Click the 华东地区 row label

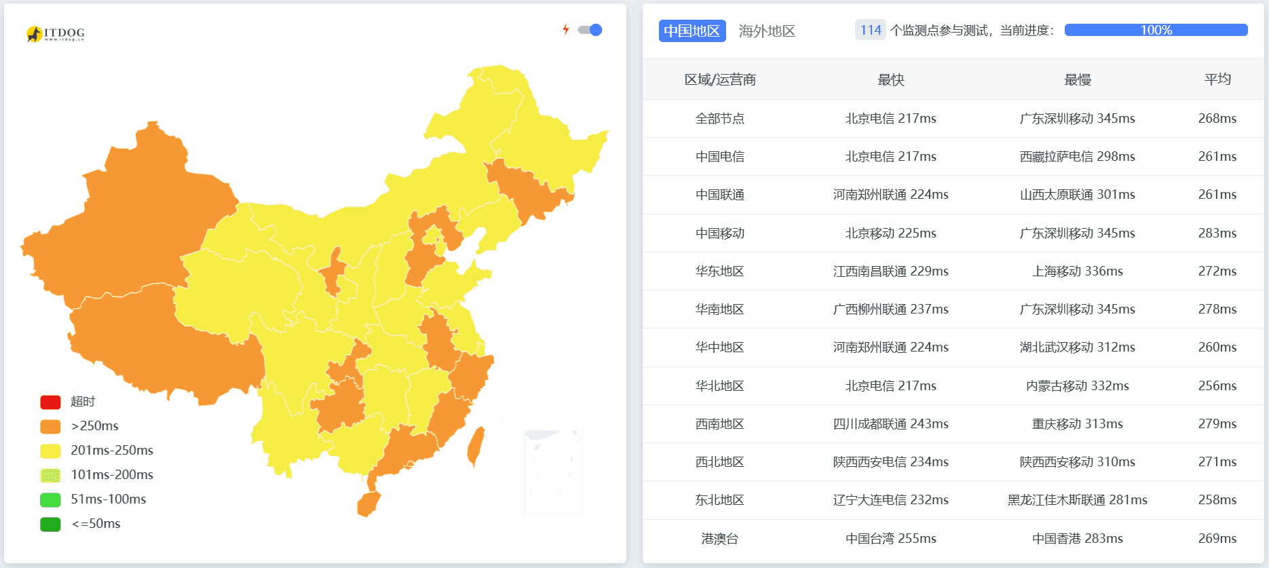tap(720, 271)
